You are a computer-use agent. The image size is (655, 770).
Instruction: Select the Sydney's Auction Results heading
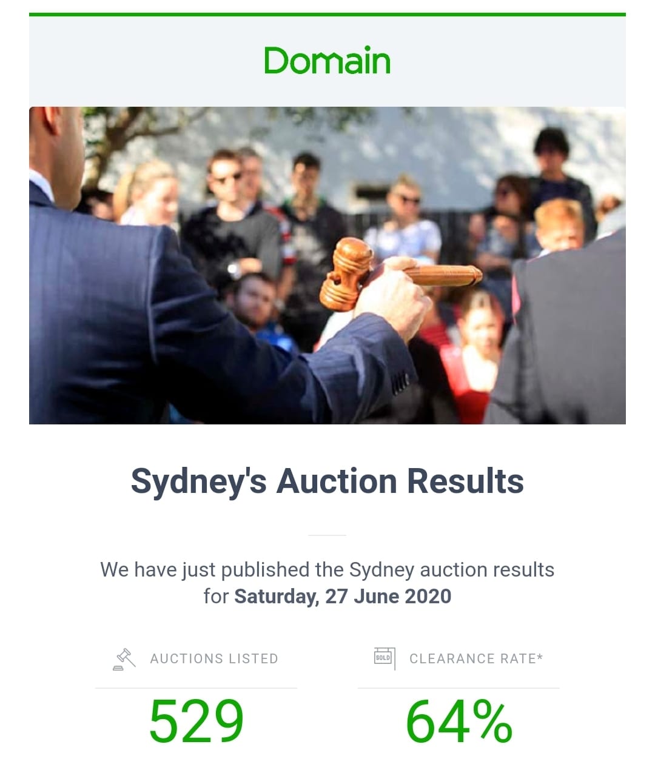[x=327, y=482]
